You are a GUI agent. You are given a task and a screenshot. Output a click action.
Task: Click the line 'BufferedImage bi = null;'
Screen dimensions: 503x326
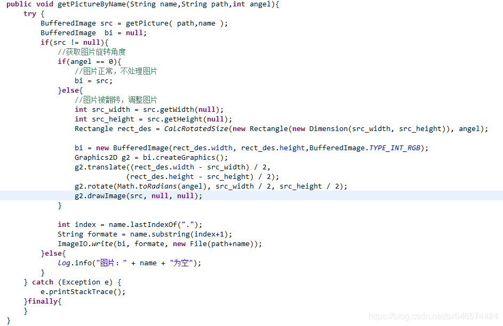[x=93, y=34]
